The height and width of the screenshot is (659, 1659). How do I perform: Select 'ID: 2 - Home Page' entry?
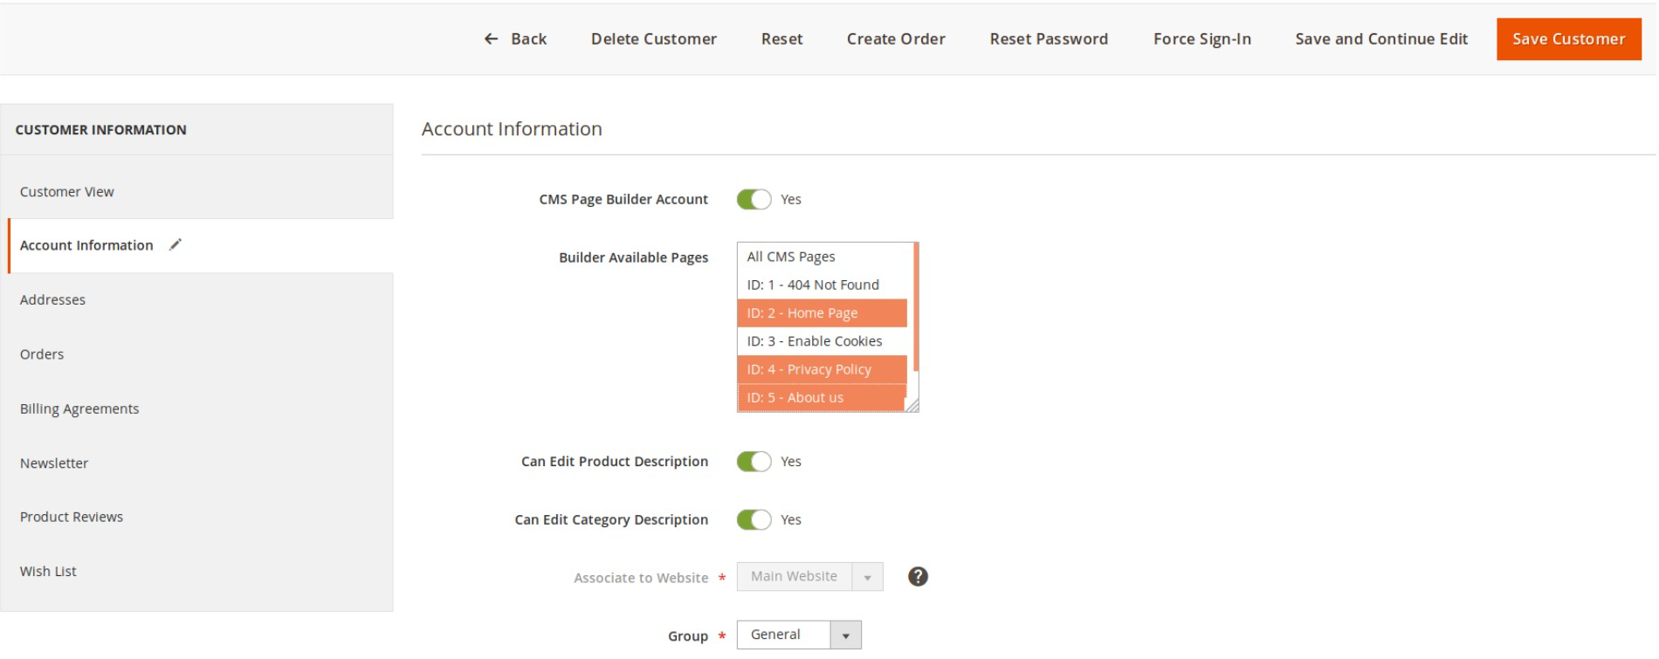tap(802, 313)
